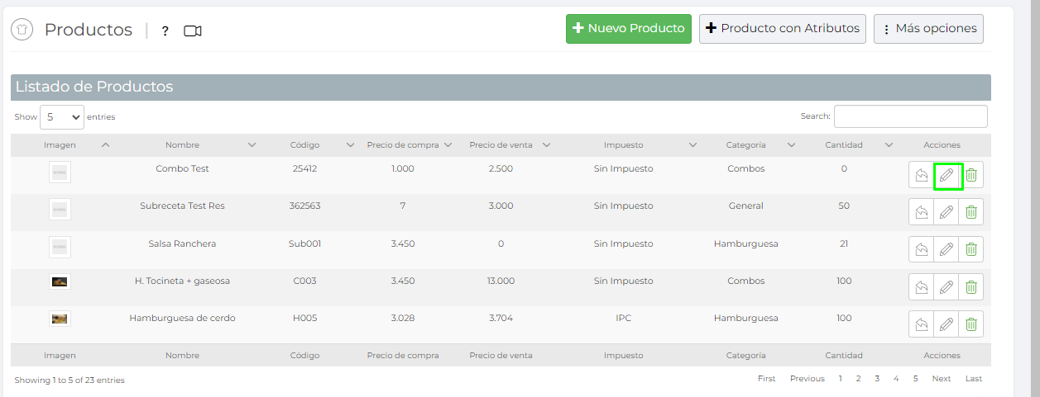This screenshot has height=397, width=1040.
Task: Open Subreceta Test Res image thumbnail
Action: tap(60, 210)
